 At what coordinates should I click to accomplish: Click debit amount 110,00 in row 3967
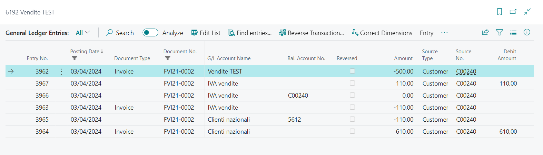pos(508,84)
